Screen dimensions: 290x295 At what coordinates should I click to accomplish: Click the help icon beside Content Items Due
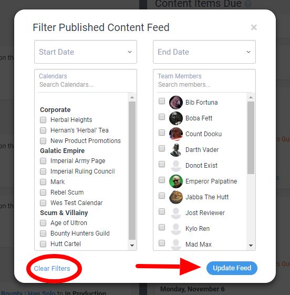point(248,4)
